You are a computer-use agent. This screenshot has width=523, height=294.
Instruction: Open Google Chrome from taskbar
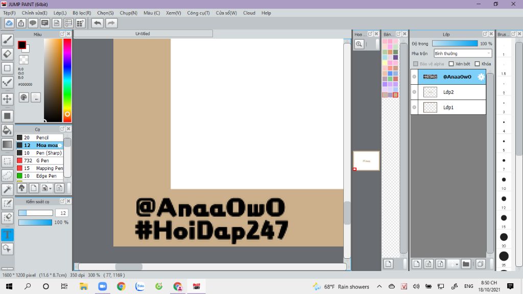(x=121, y=286)
